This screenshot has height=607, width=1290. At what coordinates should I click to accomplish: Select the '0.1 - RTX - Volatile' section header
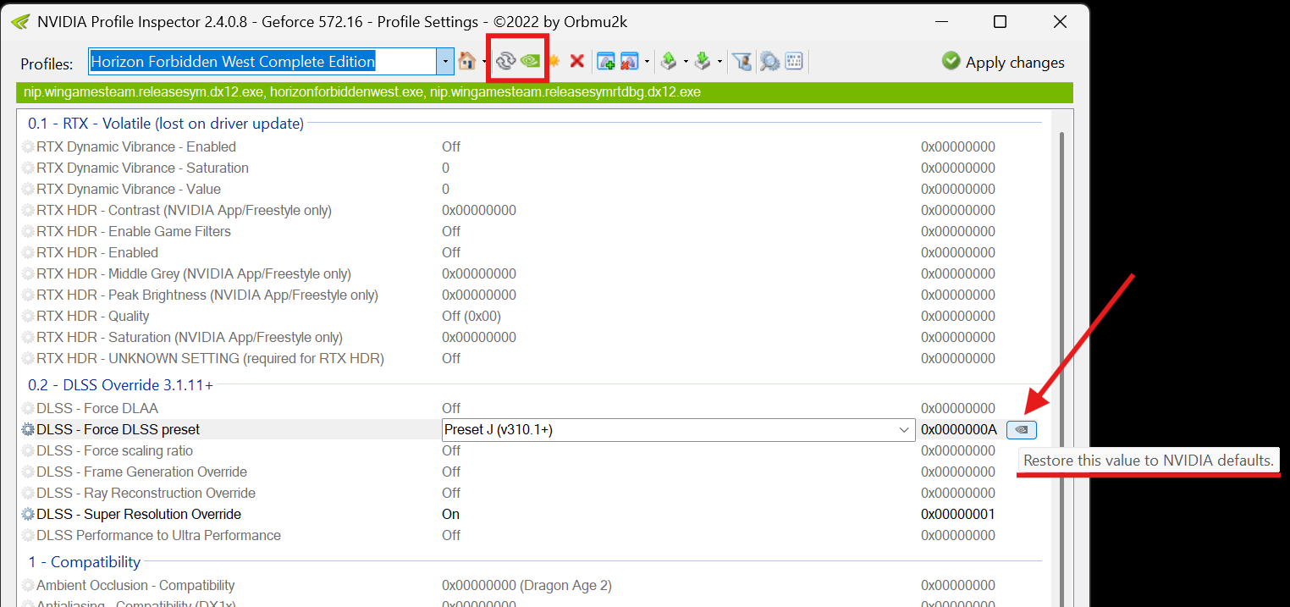click(166, 124)
